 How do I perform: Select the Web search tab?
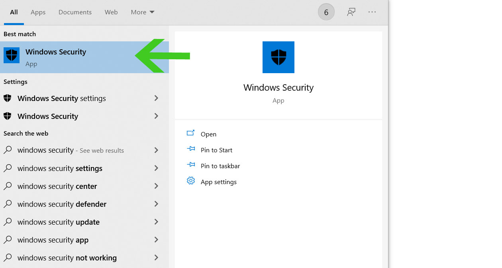point(111,12)
